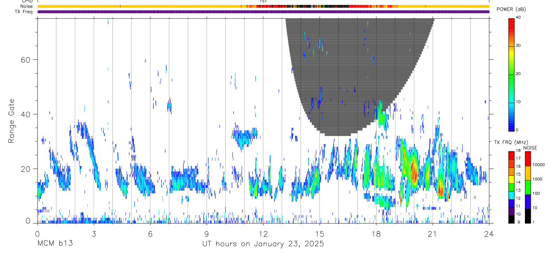Click the '1000' noise legend value
This screenshot has width=550, height=253.
click(x=537, y=179)
